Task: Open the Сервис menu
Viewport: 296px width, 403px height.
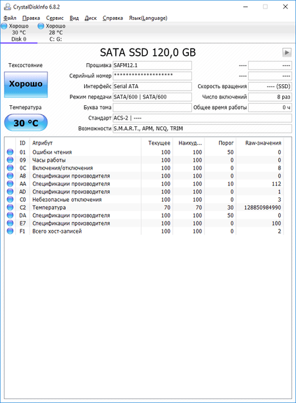Action: (x=55, y=18)
